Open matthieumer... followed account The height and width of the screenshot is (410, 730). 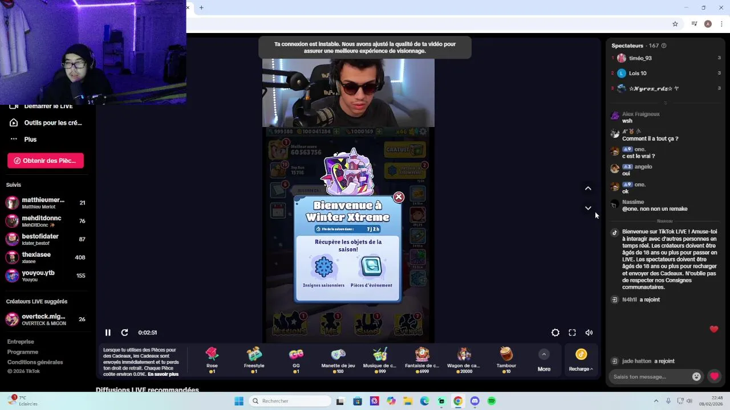click(46, 203)
